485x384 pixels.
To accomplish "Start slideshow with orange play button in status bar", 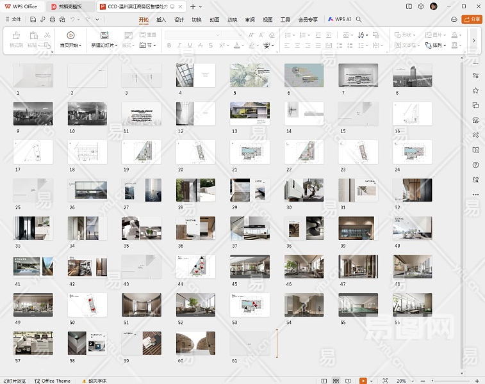I will (363, 381).
